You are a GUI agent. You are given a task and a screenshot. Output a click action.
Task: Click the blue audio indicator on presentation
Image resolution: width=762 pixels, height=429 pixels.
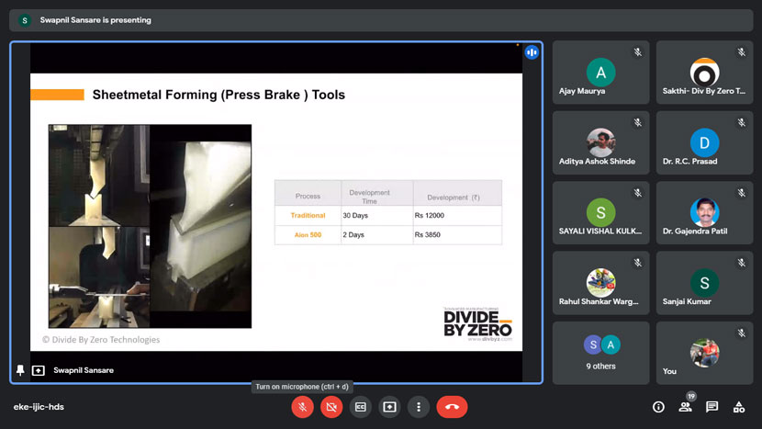[x=532, y=52]
